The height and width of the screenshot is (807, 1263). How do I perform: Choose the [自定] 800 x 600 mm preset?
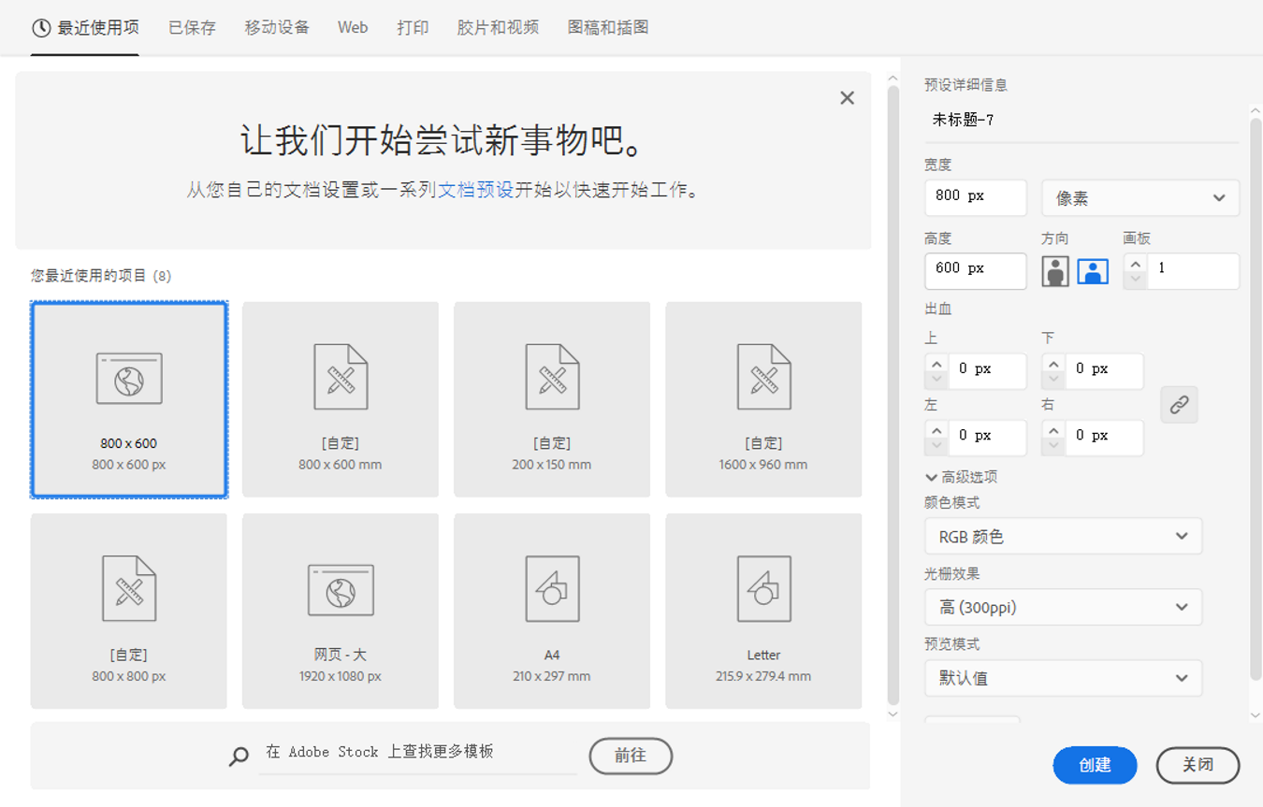(x=341, y=399)
